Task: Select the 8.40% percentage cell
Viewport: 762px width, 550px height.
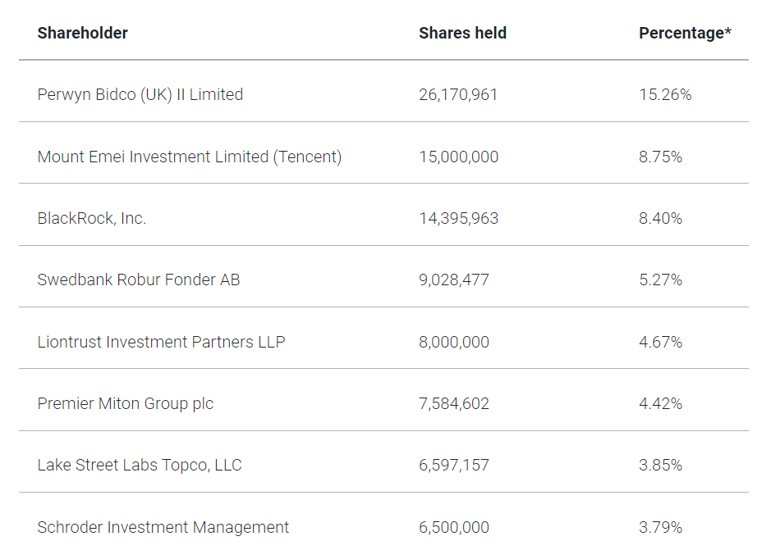Action: pos(660,219)
